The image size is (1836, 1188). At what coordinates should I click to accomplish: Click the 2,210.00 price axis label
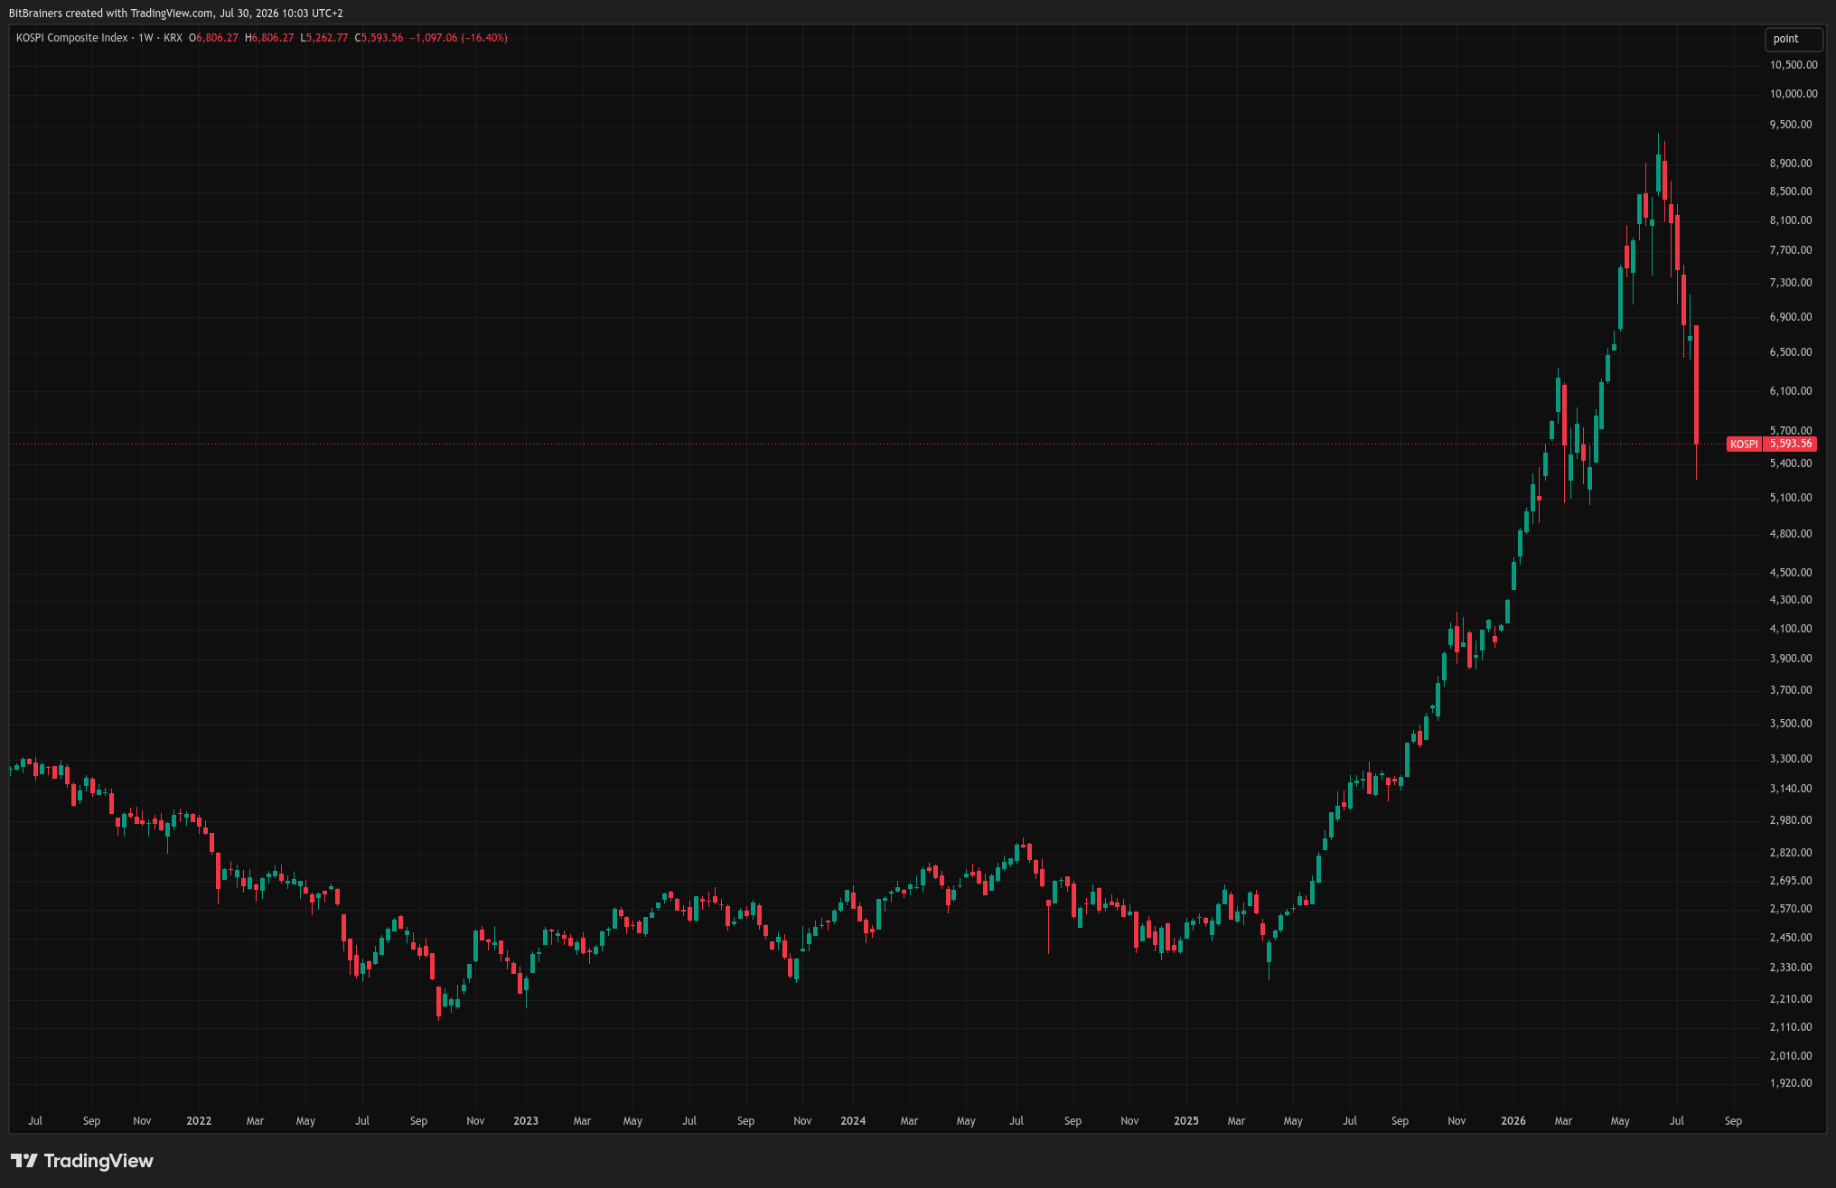point(1791,999)
